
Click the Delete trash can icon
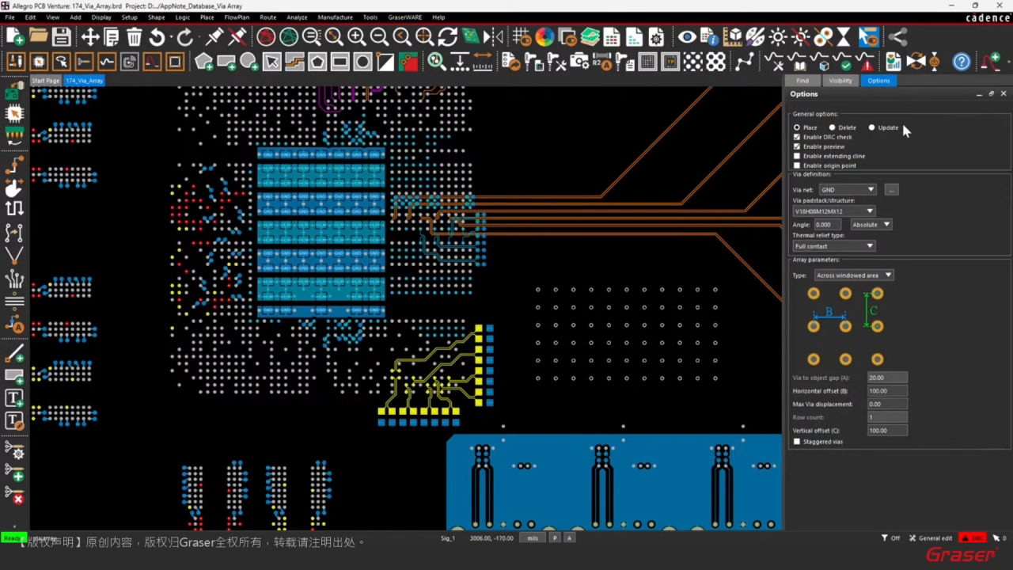(x=135, y=36)
